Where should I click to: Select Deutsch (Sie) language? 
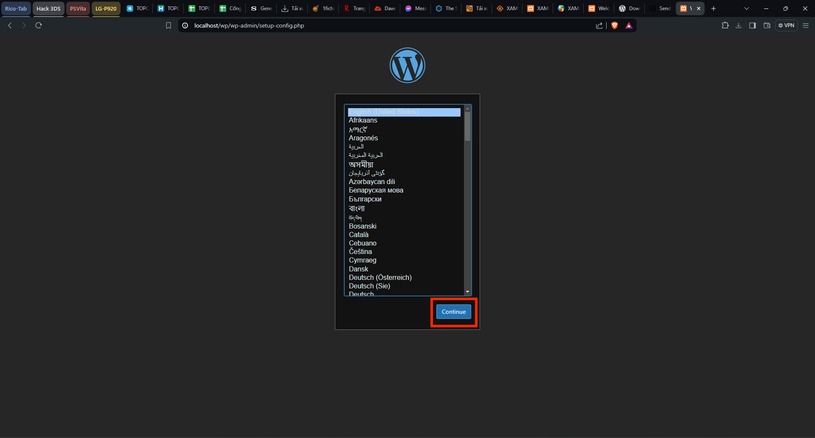(x=404, y=286)
